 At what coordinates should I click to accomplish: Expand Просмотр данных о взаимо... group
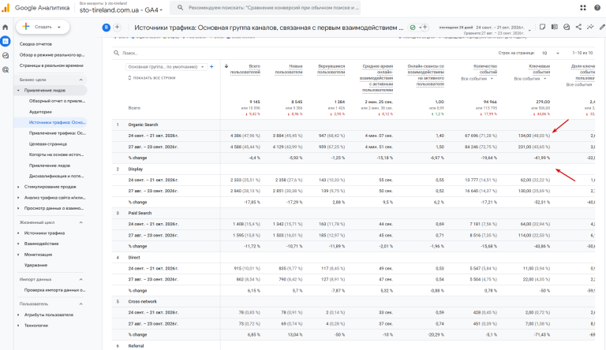click(18, 208)
